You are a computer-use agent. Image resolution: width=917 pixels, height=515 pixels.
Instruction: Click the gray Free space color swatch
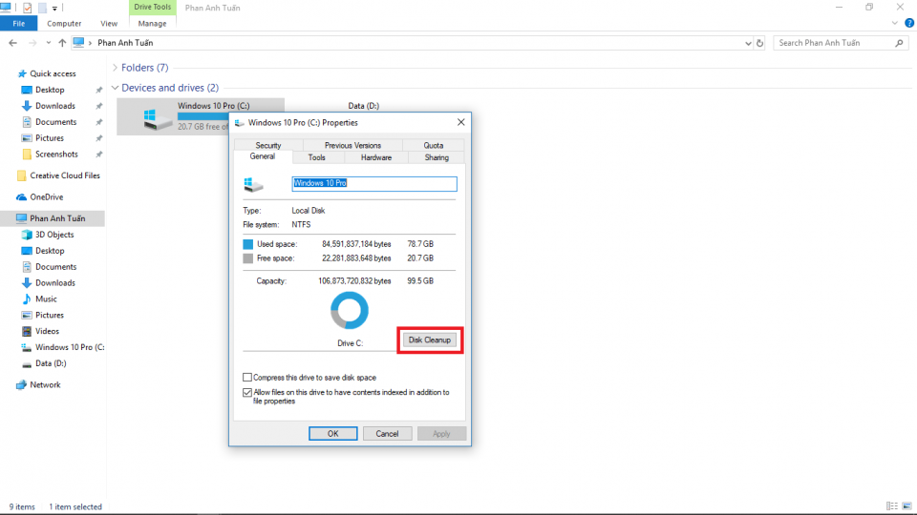(x=248, y=258)
